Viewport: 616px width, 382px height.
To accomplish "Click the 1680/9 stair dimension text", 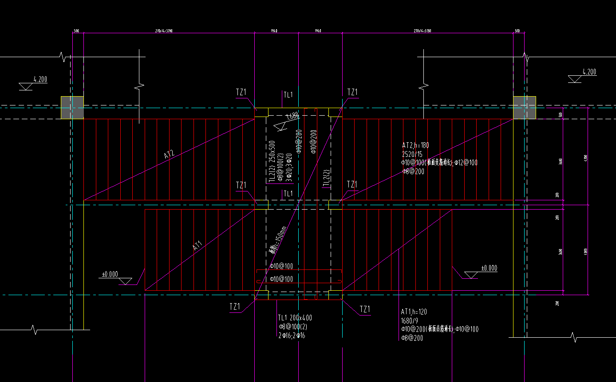I will [x=409, y=320].
